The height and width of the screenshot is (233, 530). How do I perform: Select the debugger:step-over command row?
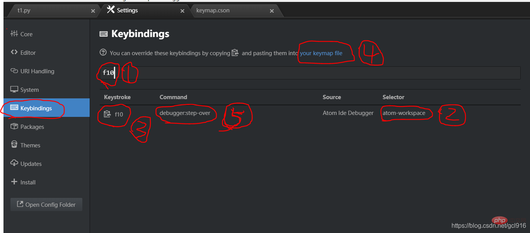310,113
